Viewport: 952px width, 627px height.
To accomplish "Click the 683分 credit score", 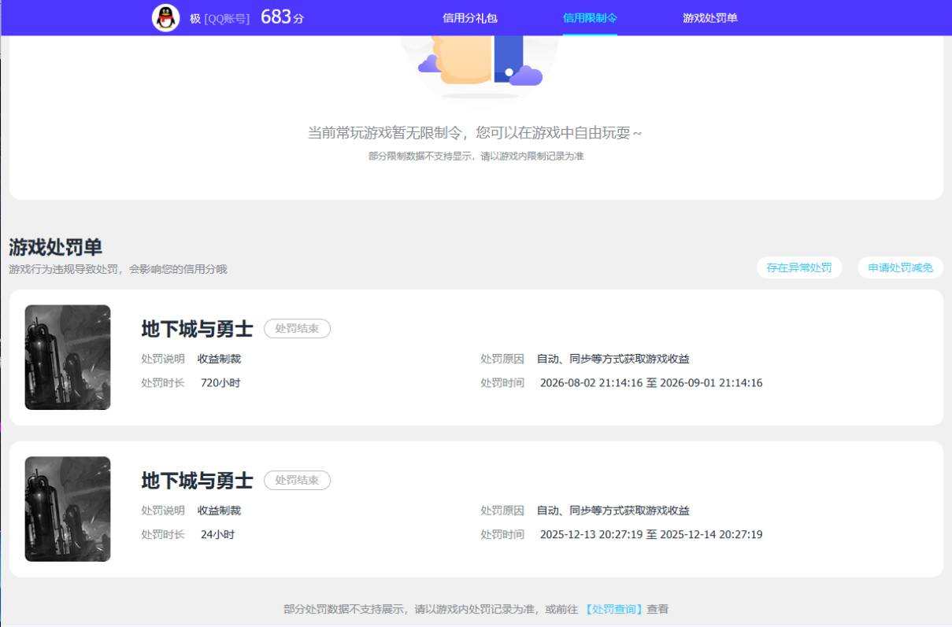I will [x=282, y=17].
